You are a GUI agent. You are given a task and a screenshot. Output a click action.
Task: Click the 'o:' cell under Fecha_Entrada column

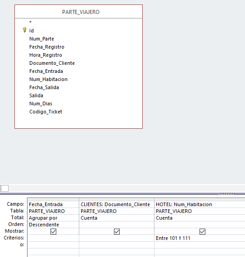pyautogui.click(x=53, y=245)
